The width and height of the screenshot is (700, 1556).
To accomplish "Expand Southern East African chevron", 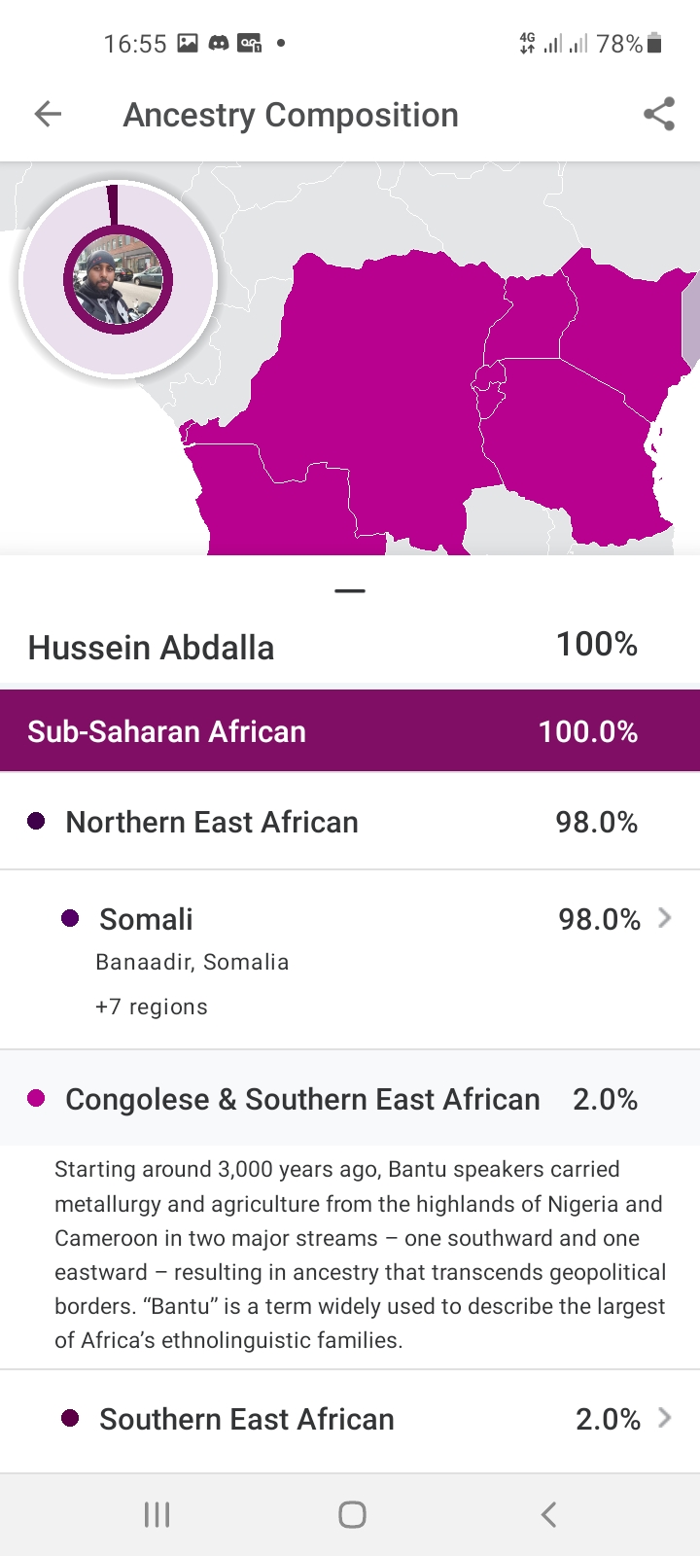I will click(665, 1418).
